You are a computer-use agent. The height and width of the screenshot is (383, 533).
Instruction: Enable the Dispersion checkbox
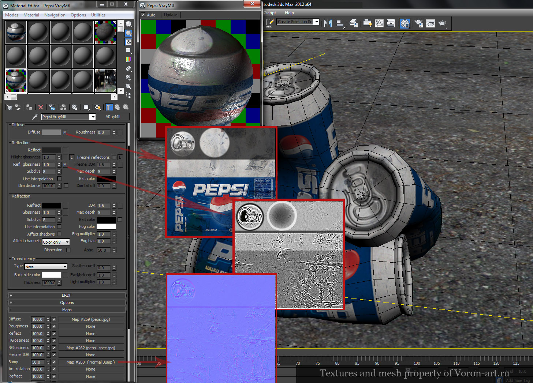(x=68, y=250)
